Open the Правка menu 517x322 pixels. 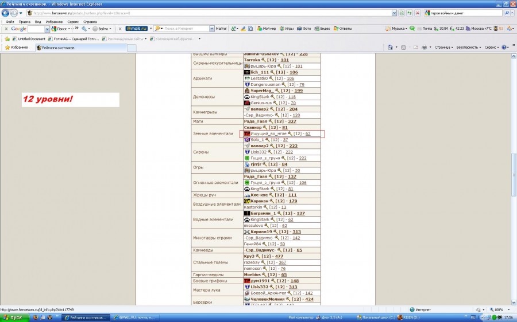point(24,22)
